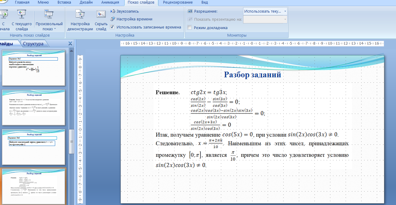Close the slides panel with X

[70, 44]
